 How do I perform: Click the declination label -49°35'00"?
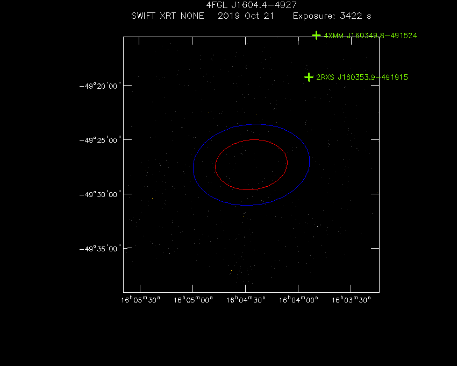click(x=100, y=249)
